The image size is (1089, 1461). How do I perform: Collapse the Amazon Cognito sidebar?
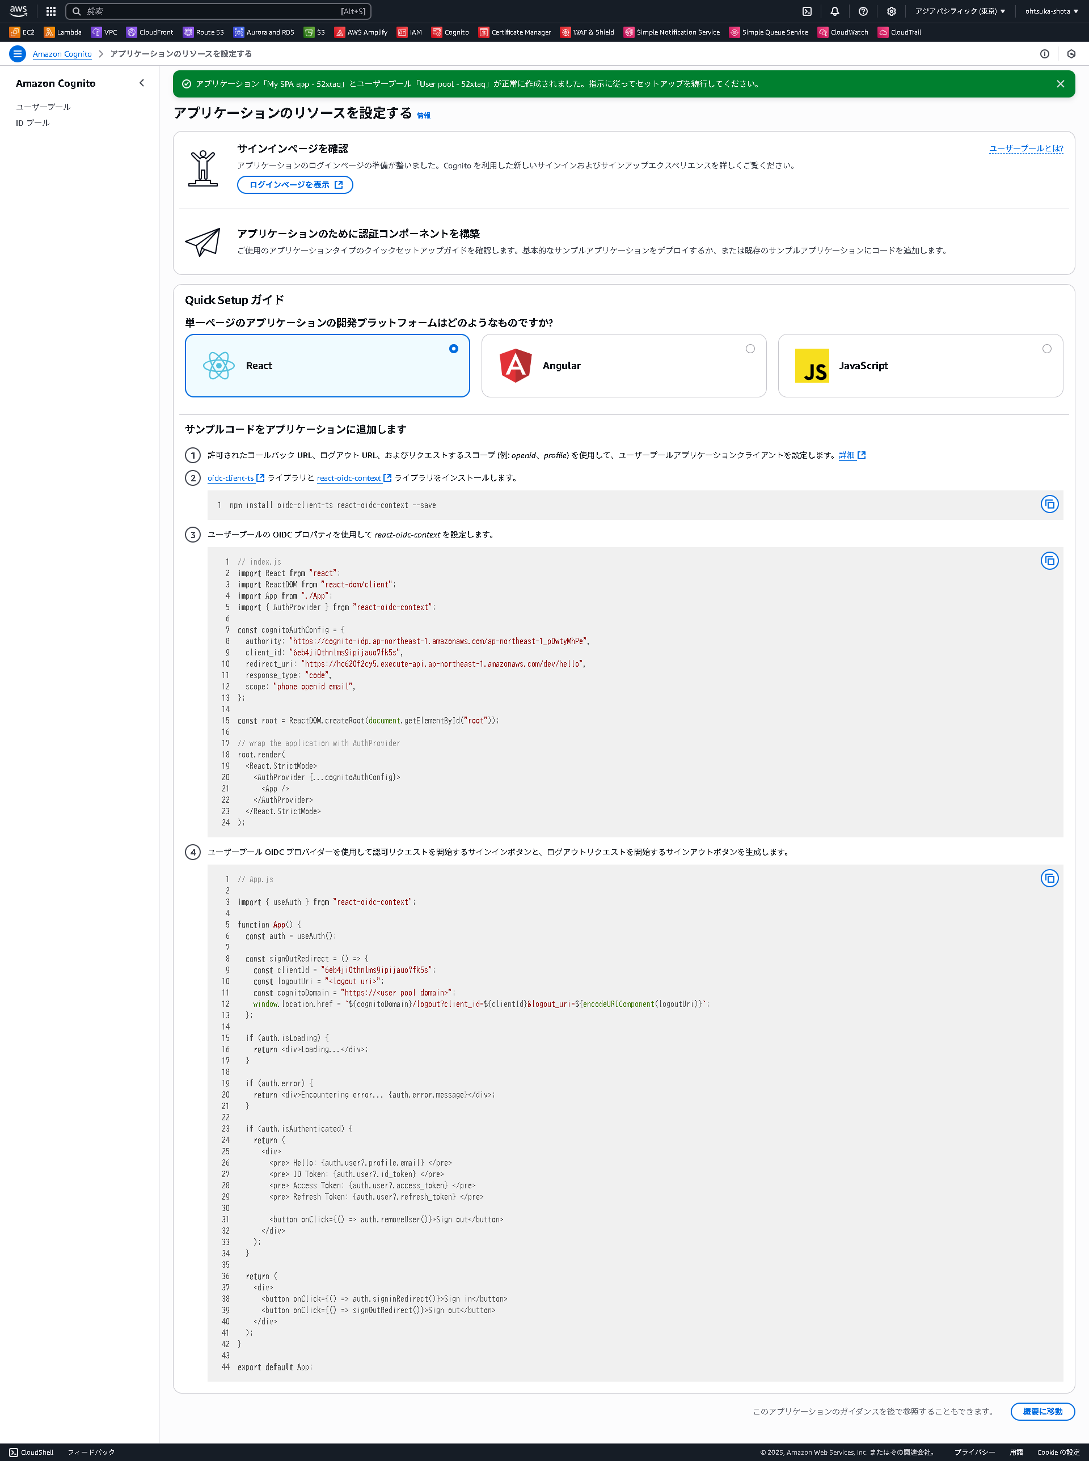[x=142, y=83]
